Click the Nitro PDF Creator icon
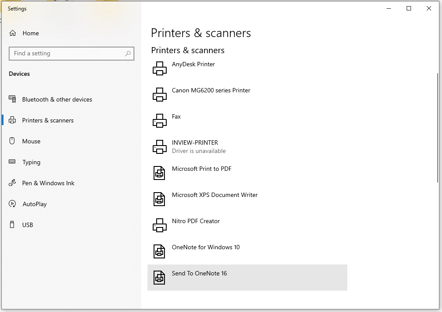The image size is (442, 312). coord(160,225)
